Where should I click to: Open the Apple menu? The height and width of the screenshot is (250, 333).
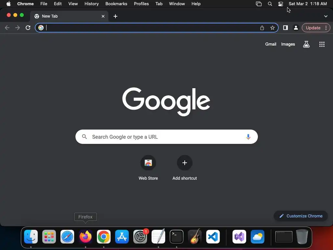8,4
